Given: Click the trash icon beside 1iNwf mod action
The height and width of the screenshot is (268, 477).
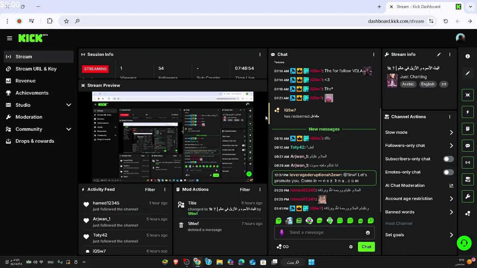Looking at the screenshot, I should pyautogui.click(x=181, y=225).
